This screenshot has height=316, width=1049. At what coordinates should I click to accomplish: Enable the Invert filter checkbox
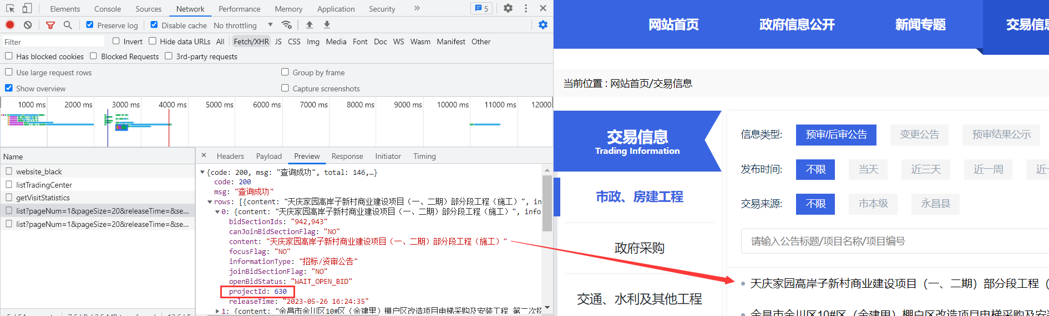(116, 41)
